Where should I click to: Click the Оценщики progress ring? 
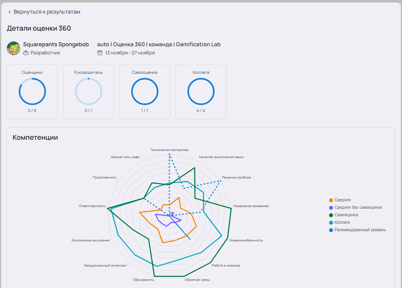pyautogui.click(x=32, y=91)
